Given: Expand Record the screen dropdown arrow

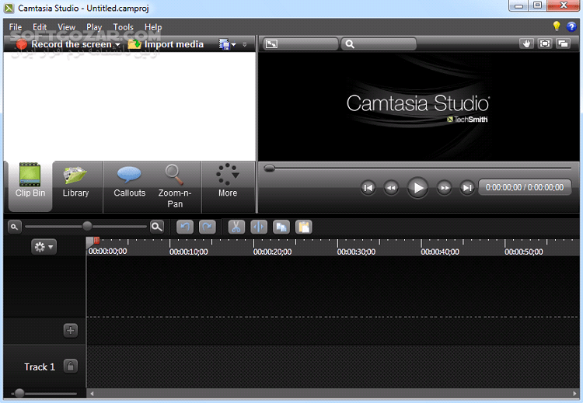Looking at the screenshot, I should (117, 44).
